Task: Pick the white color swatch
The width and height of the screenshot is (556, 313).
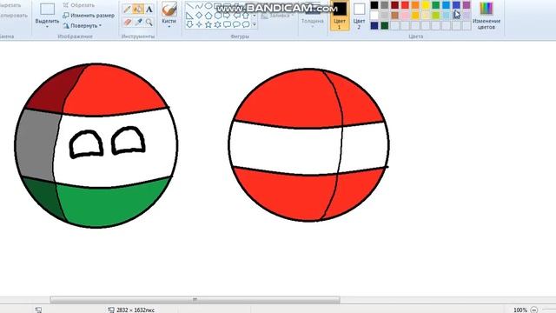Action: tap(374, 16)
